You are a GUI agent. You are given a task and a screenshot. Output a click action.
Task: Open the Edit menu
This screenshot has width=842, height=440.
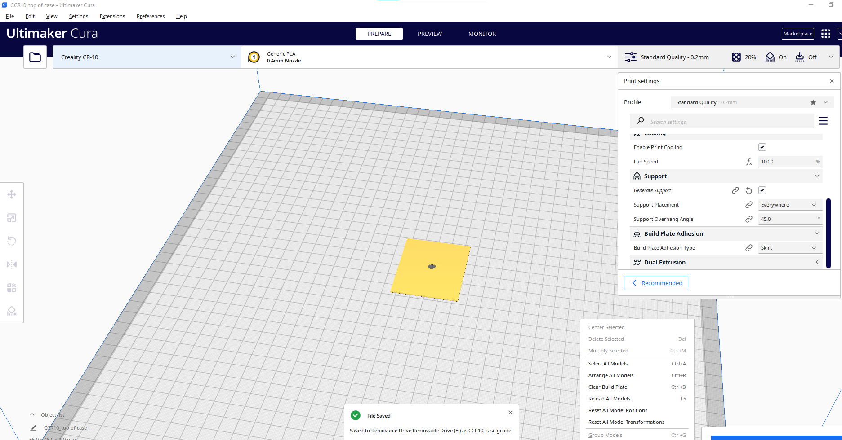(30, 16)
